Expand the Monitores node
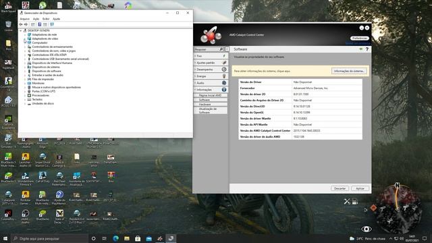This screenshot has height=243, width=432. (25, 83)
